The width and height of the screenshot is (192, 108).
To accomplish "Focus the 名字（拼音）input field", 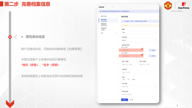I will click(x=147, y=64).
